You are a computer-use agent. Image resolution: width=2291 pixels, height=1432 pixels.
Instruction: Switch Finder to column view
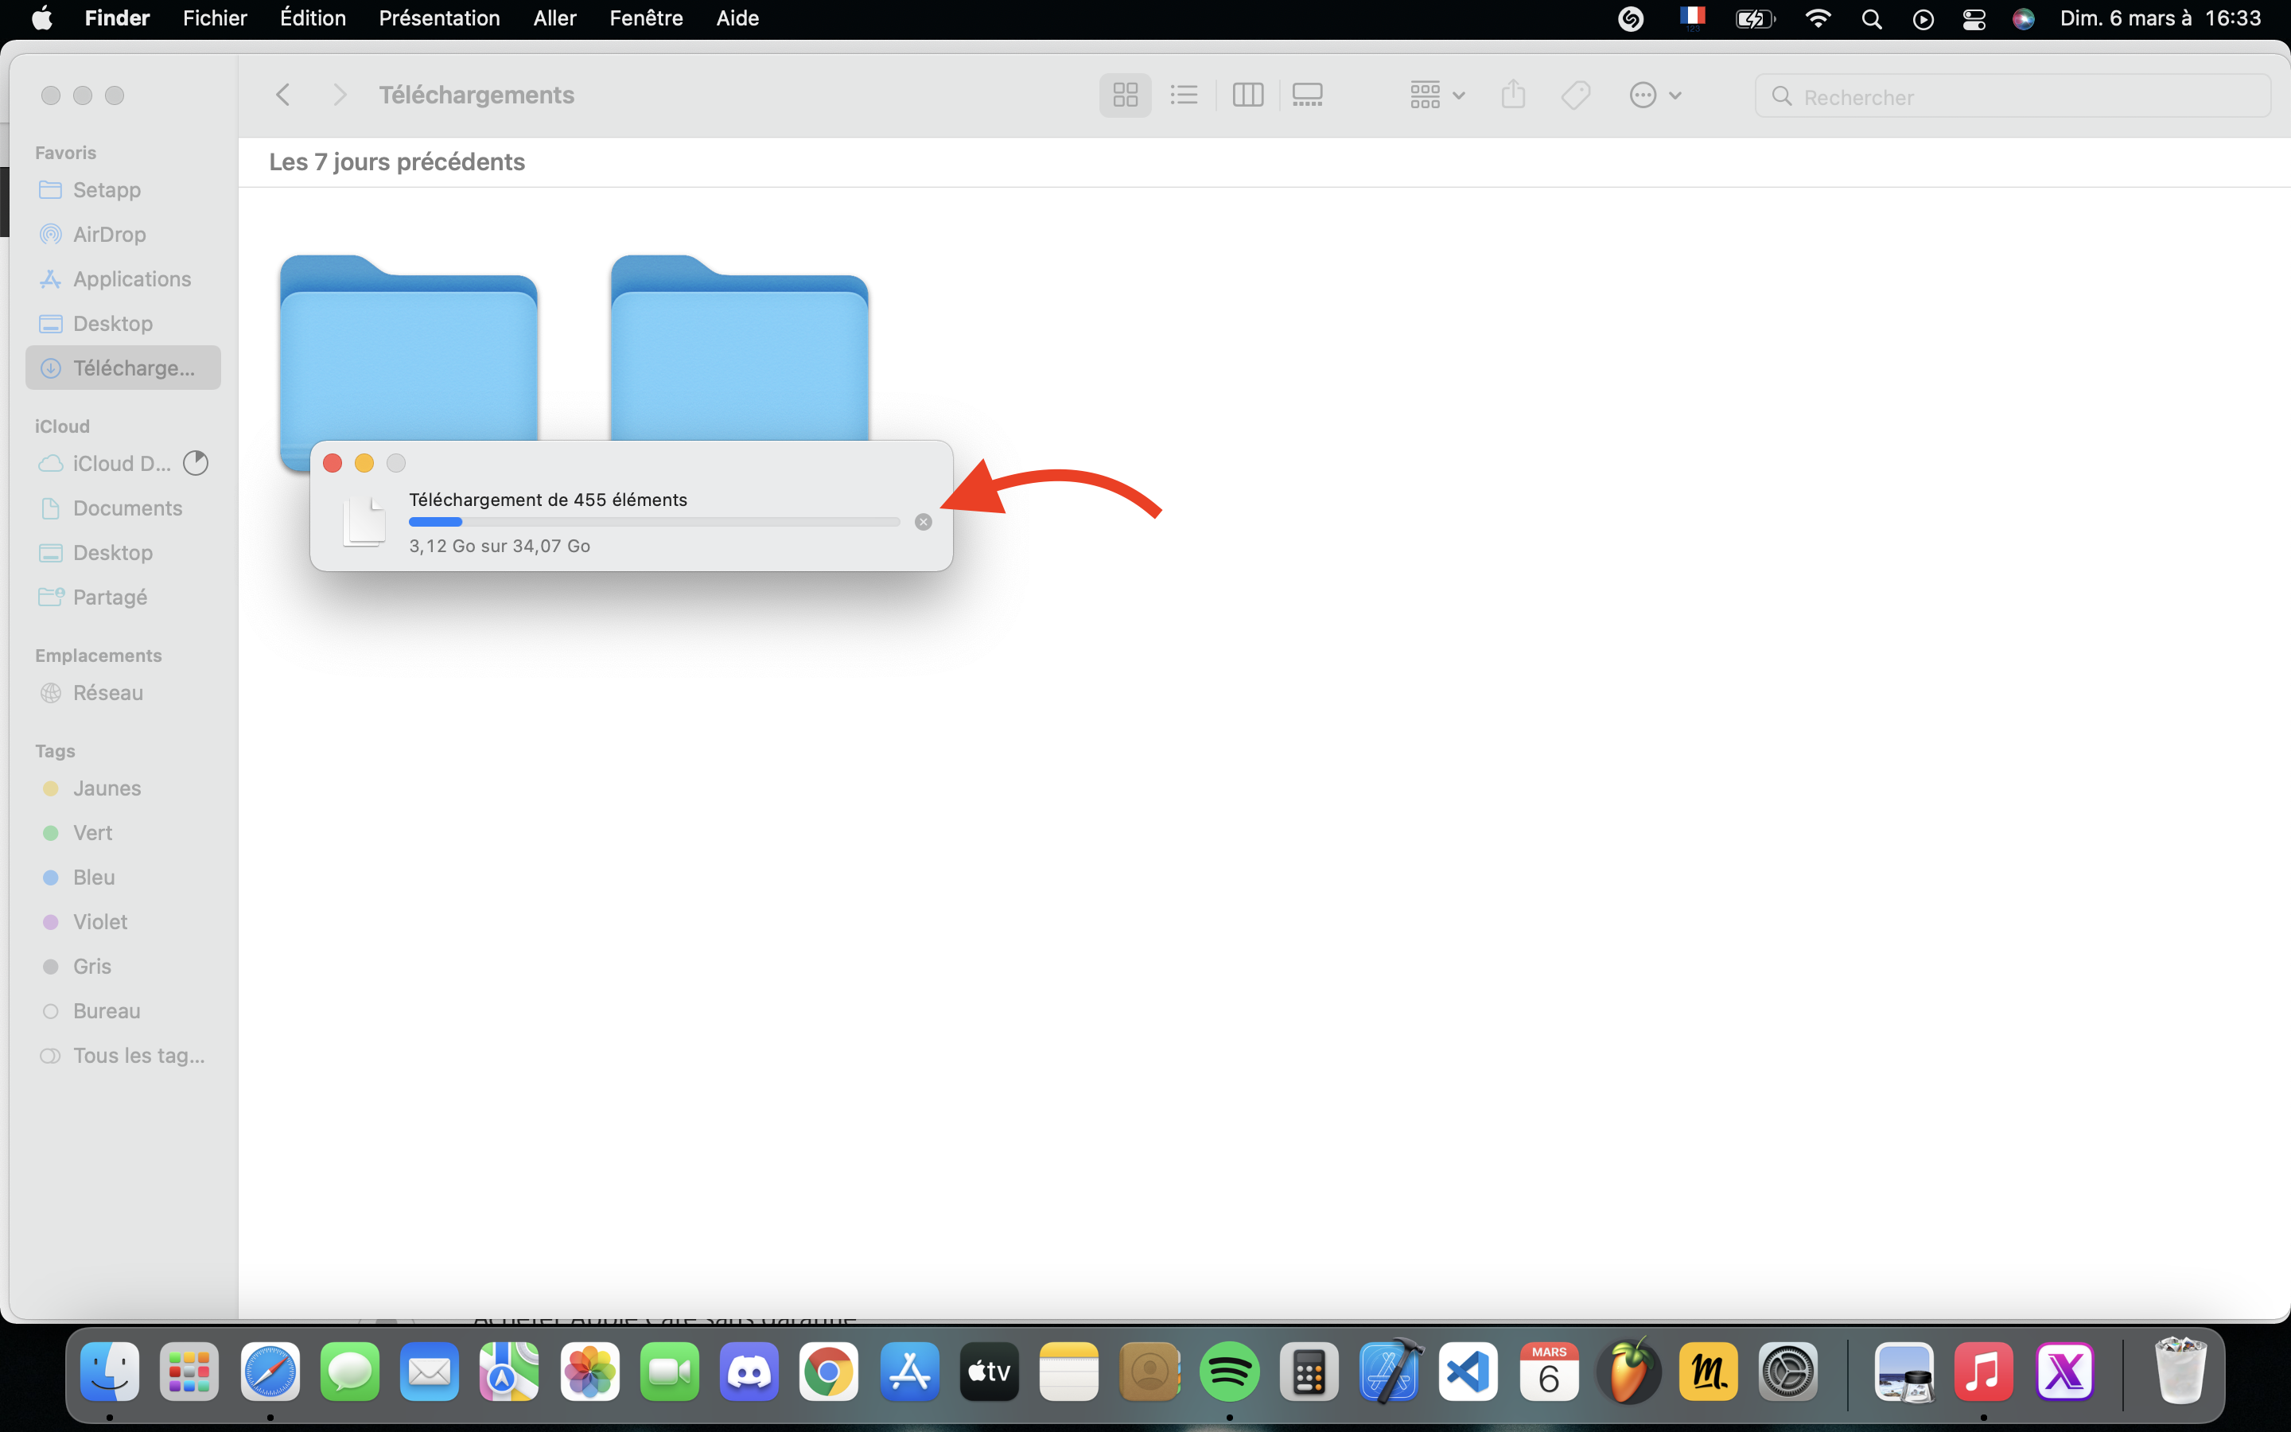click(1247, 95)
